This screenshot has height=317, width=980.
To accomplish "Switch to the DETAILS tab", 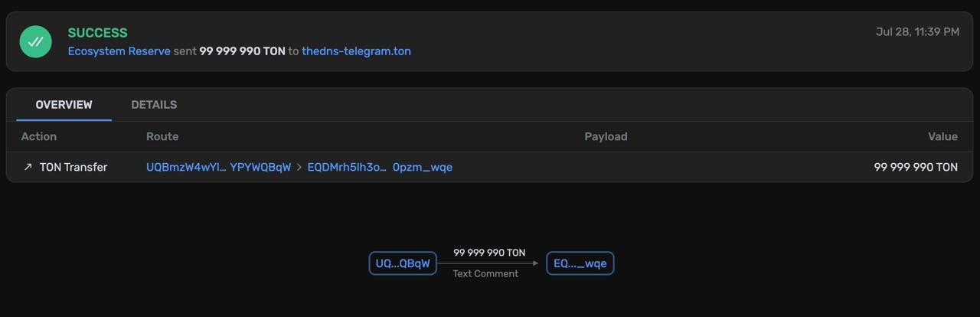I will click(154, 105).
